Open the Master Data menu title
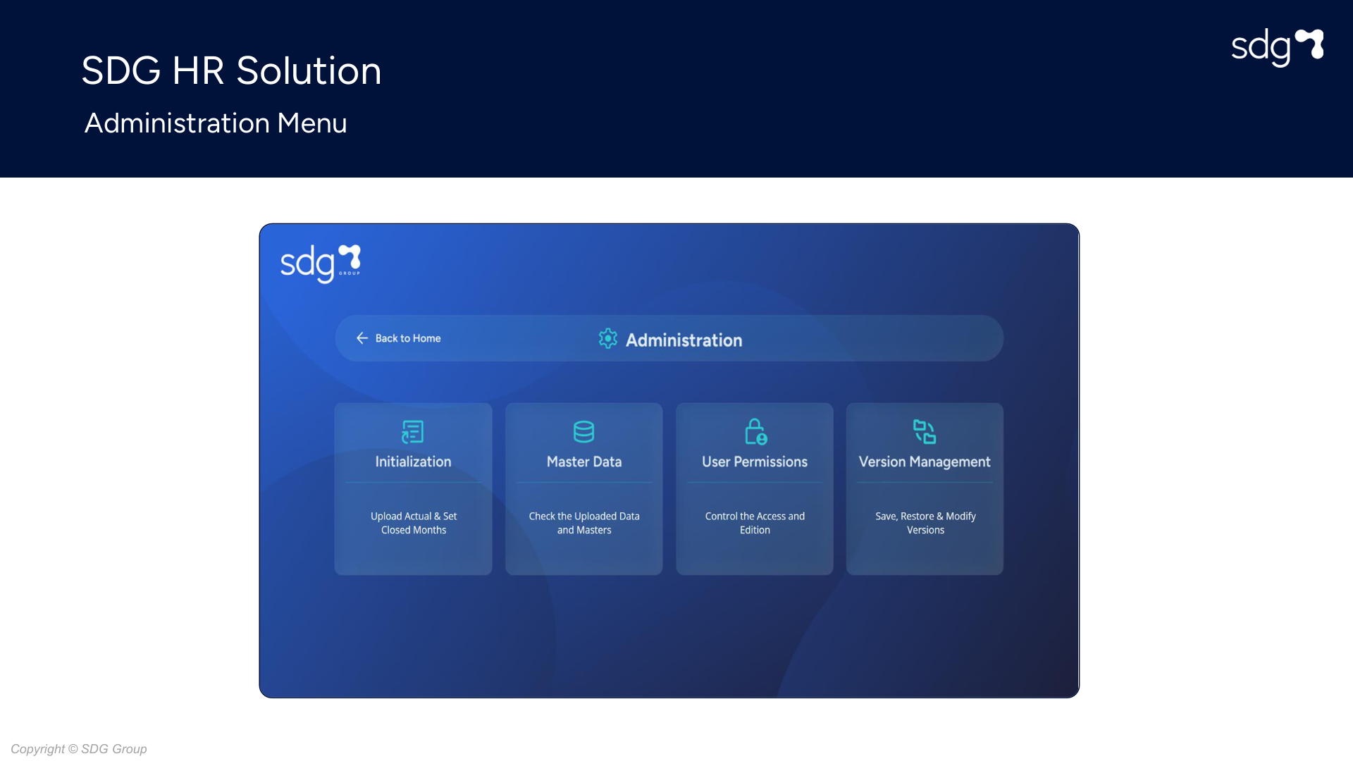The width and height of the screenshot is (1353, 761). (x=584, y=462)
